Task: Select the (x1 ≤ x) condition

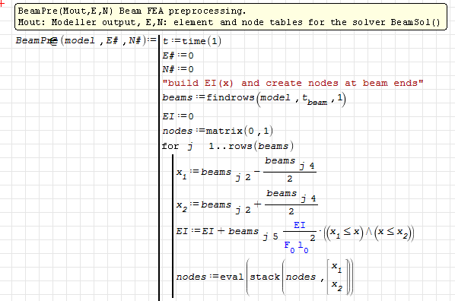Action: (x=344, y=232)
